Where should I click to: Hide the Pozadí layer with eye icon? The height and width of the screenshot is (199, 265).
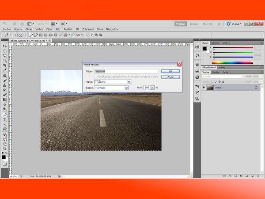pos(203,88)
